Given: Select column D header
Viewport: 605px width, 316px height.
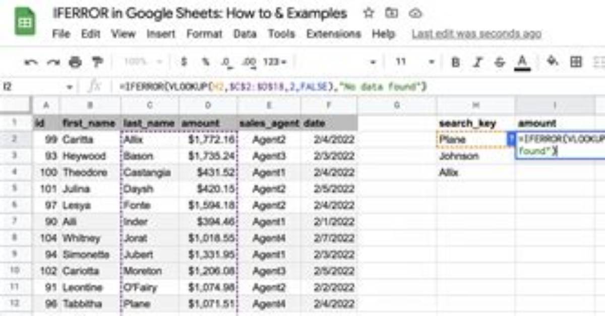Looking at the screenshot, I should click(x=208, y=105).
